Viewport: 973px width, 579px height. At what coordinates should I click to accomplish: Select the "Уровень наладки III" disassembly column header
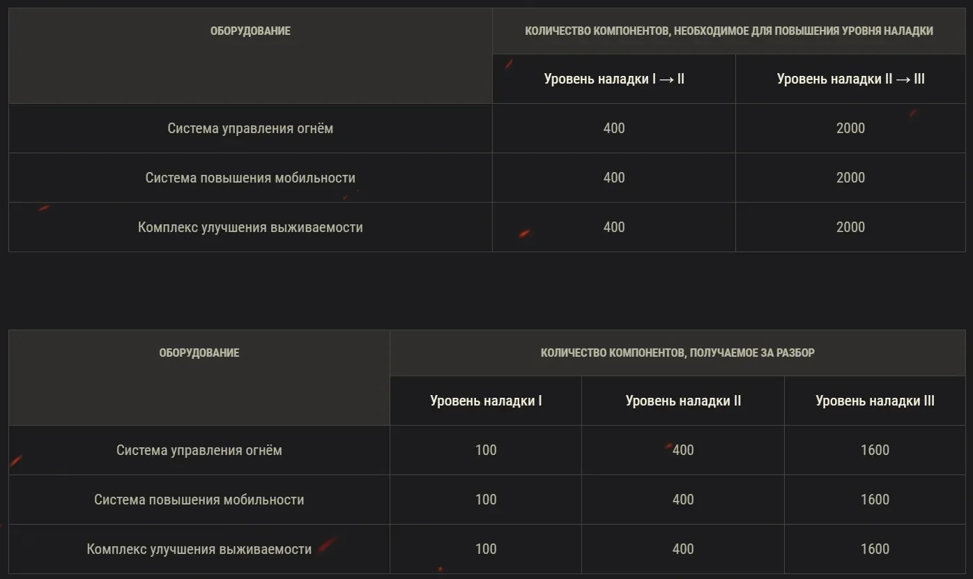click(x=875, y=401)
